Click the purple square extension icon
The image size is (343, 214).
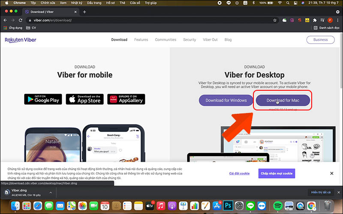[292, 20]
